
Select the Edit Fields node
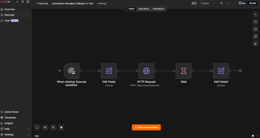[109, 71]
